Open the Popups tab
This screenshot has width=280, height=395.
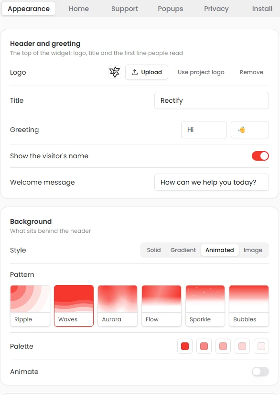[171, 9]
